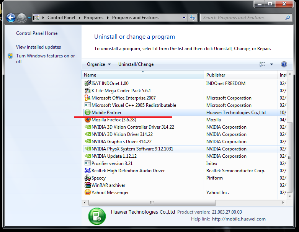299x232 pixels.
Task: Click Huawei Technologies Co.,Ltd publisher cell
Action: (x=236, y=113)
